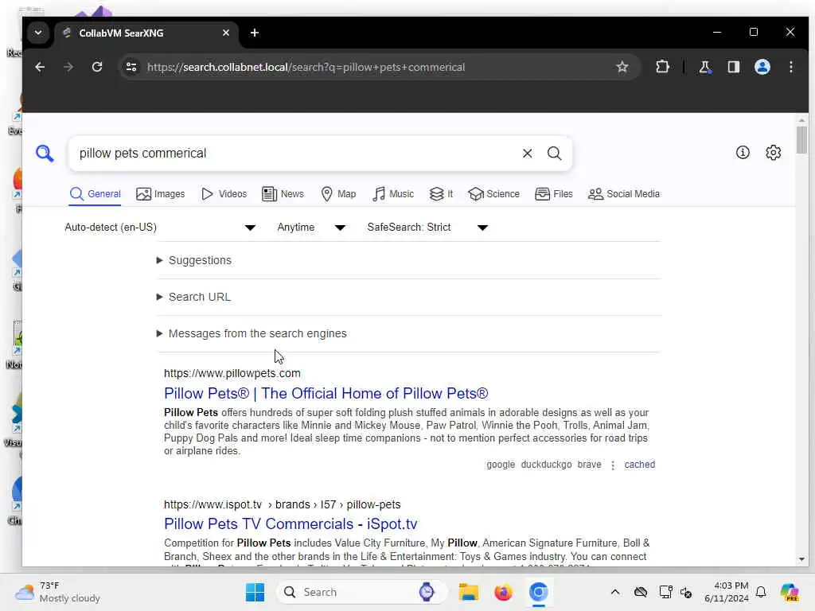The width and height of the screenshot is (815, 611).
Task: Show hidden system tray icons
Action: 615,592
